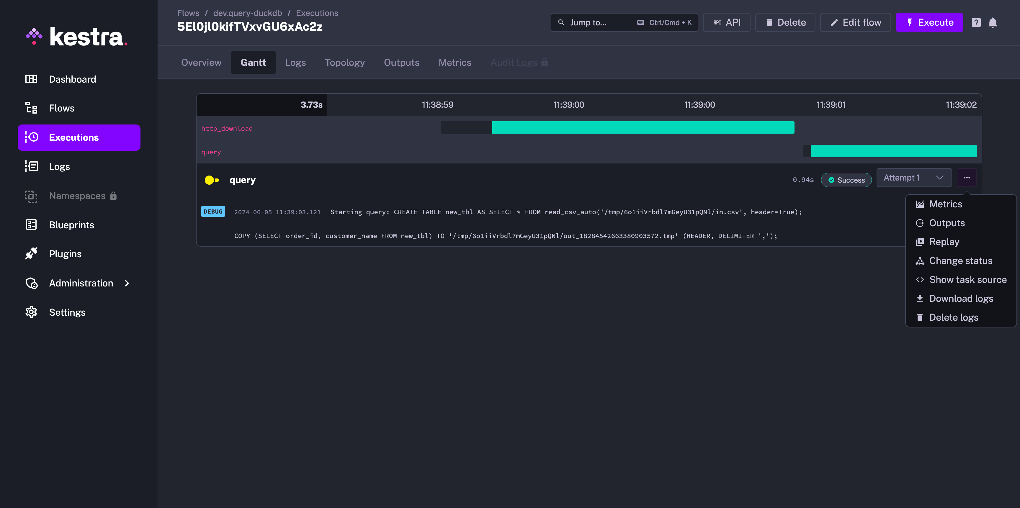Click the pink query label in Gantt

pyautogui.click(x=211, y=152)
